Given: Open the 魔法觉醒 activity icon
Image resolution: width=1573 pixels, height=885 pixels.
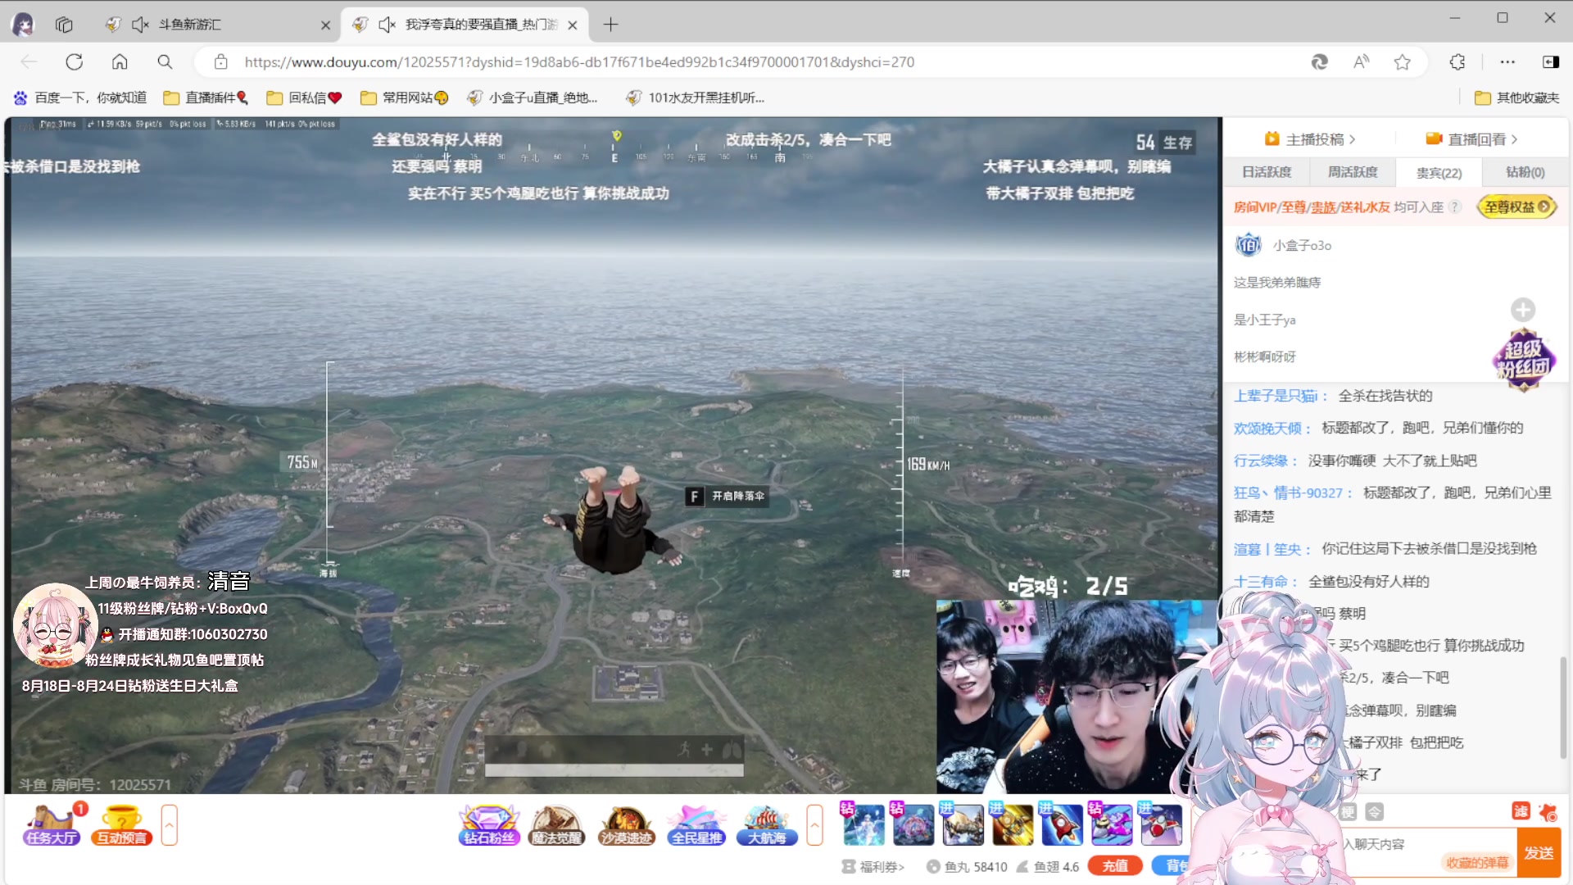Looking at the screenshot, I should click(x=557, y=824).
